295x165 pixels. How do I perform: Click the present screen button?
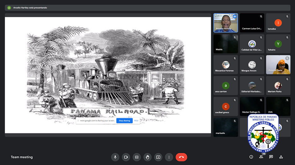[x=158, y=157]
